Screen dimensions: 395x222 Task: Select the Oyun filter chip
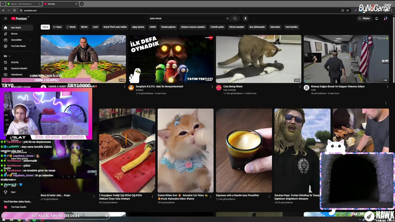tap(57, 27)
